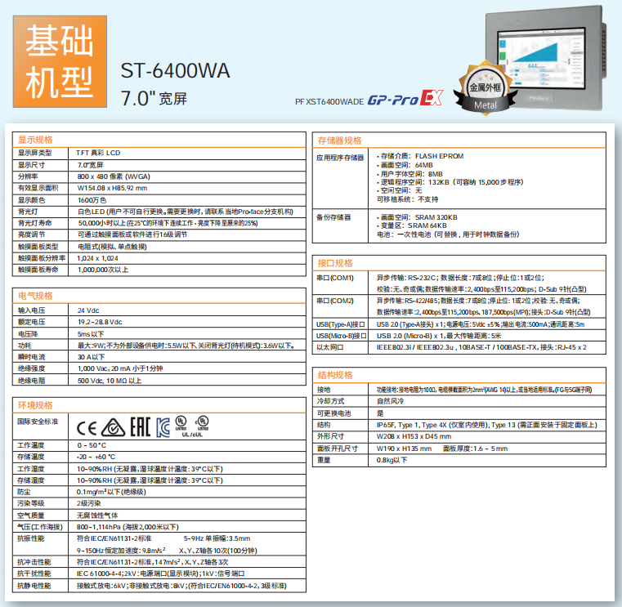Click the 串口(COM2) row label

(335, 301)
